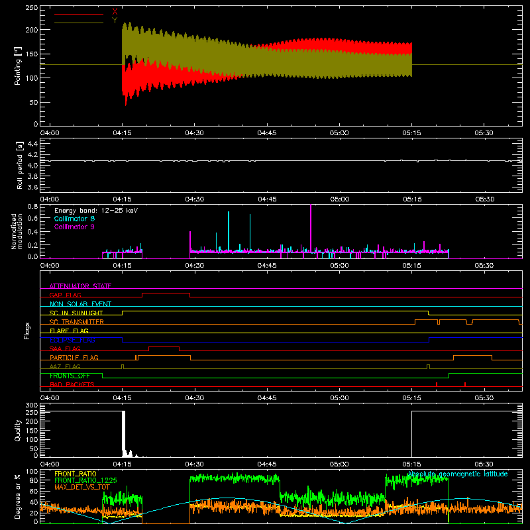Click the olive Y legend line sample

pyautogui.click(x=79, y=23)
